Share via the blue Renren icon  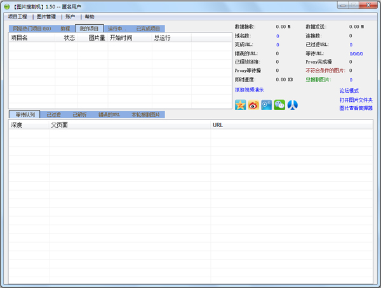[x=293, y=105]
